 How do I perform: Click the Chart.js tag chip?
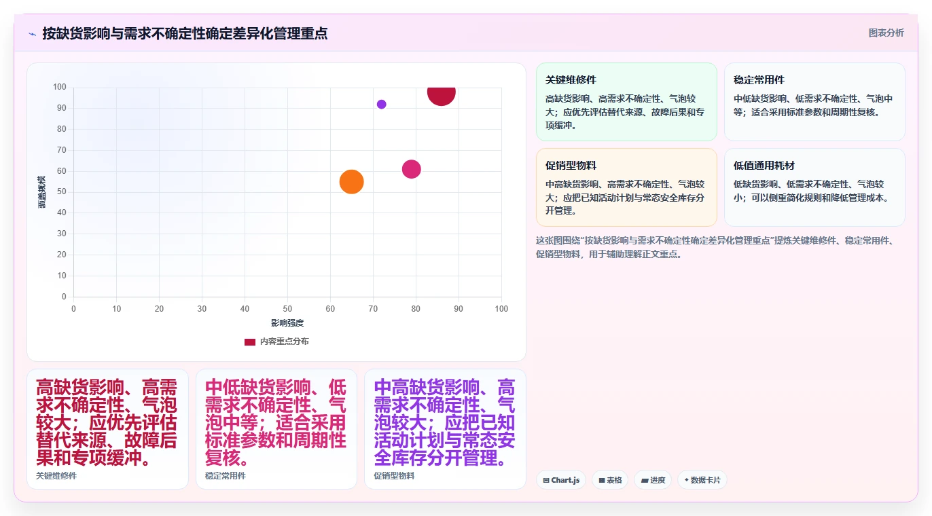[x=561, y=480]
